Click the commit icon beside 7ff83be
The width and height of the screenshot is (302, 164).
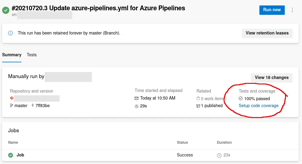click(x=33, y=106)
